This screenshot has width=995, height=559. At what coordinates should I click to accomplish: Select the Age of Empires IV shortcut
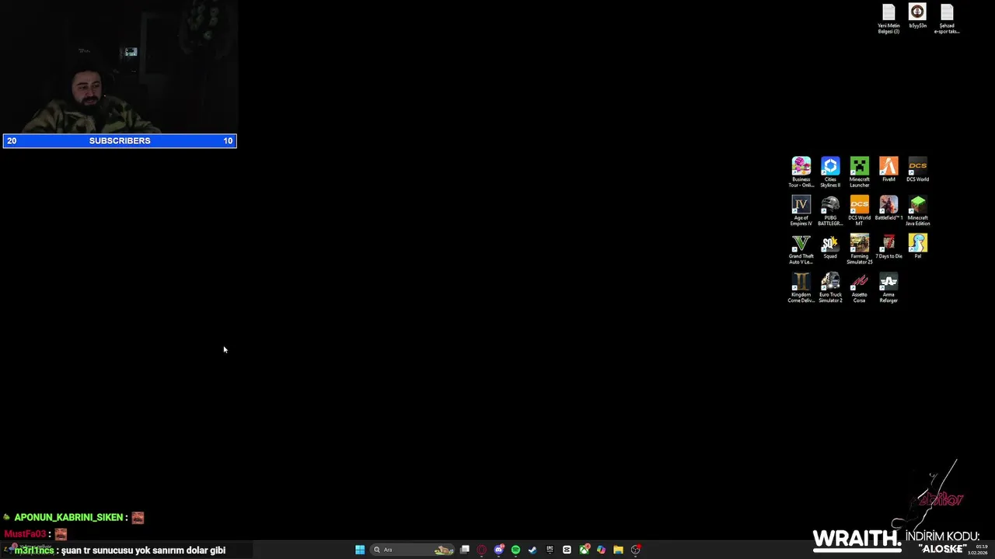click(x=801, y=210)
